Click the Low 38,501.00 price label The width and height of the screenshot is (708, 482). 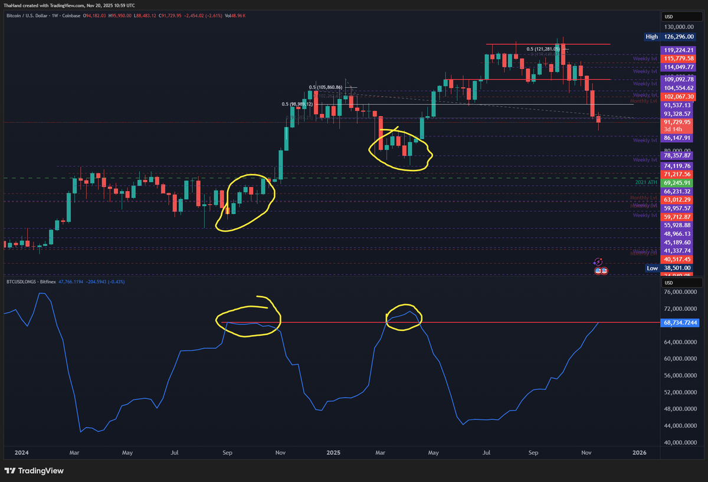pyautogui.click(x=669, y=268)
